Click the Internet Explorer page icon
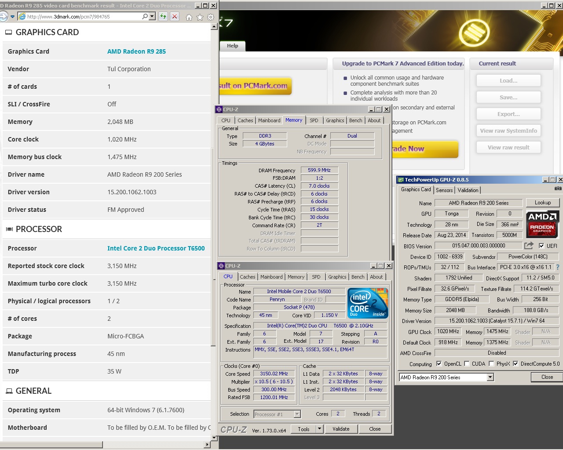This screenshot has height=450, width=563. 22,16
